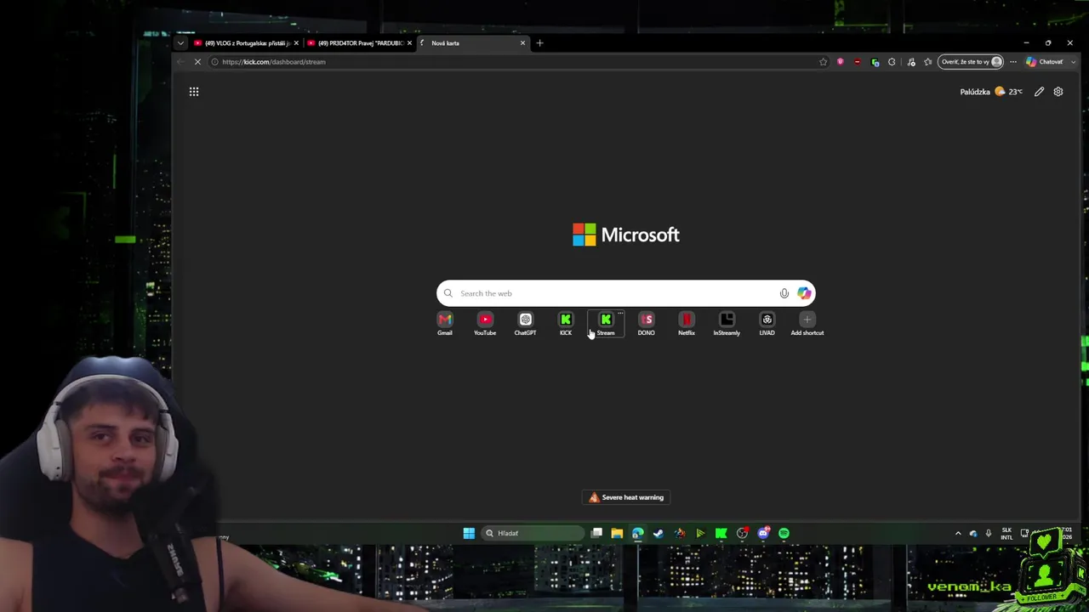
Task: Open the Chatovať Copilot sidebar
Action: tap(1045, 62)
